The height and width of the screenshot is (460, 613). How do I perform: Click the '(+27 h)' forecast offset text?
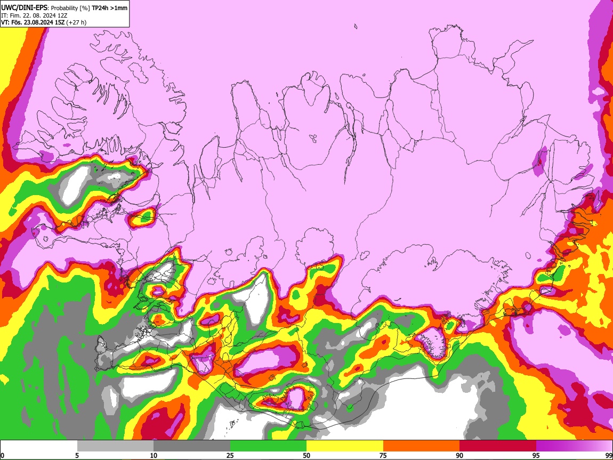[x=76, y=22]
